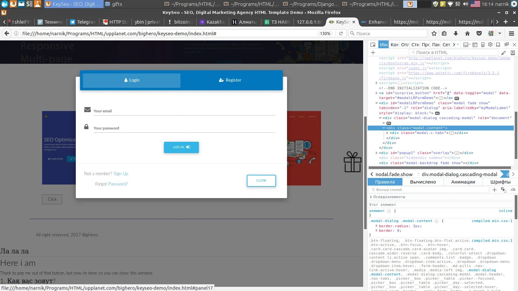Image resolution: width=518 pixels, height=291 pixels.
Task: Add new node with plus icon
Action: click(373, 52)
